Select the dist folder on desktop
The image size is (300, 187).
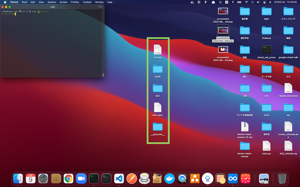(x=157, y=88)
